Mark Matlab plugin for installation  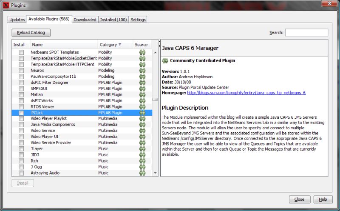21,94
